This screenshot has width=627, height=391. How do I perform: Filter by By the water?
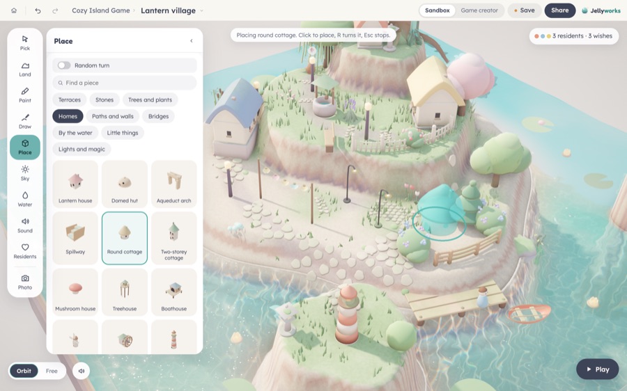(75, 133)
